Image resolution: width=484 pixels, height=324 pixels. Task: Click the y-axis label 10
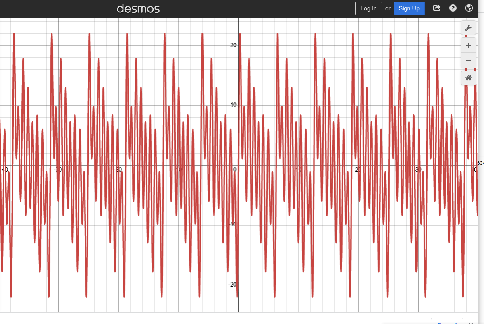click(233, 105)
